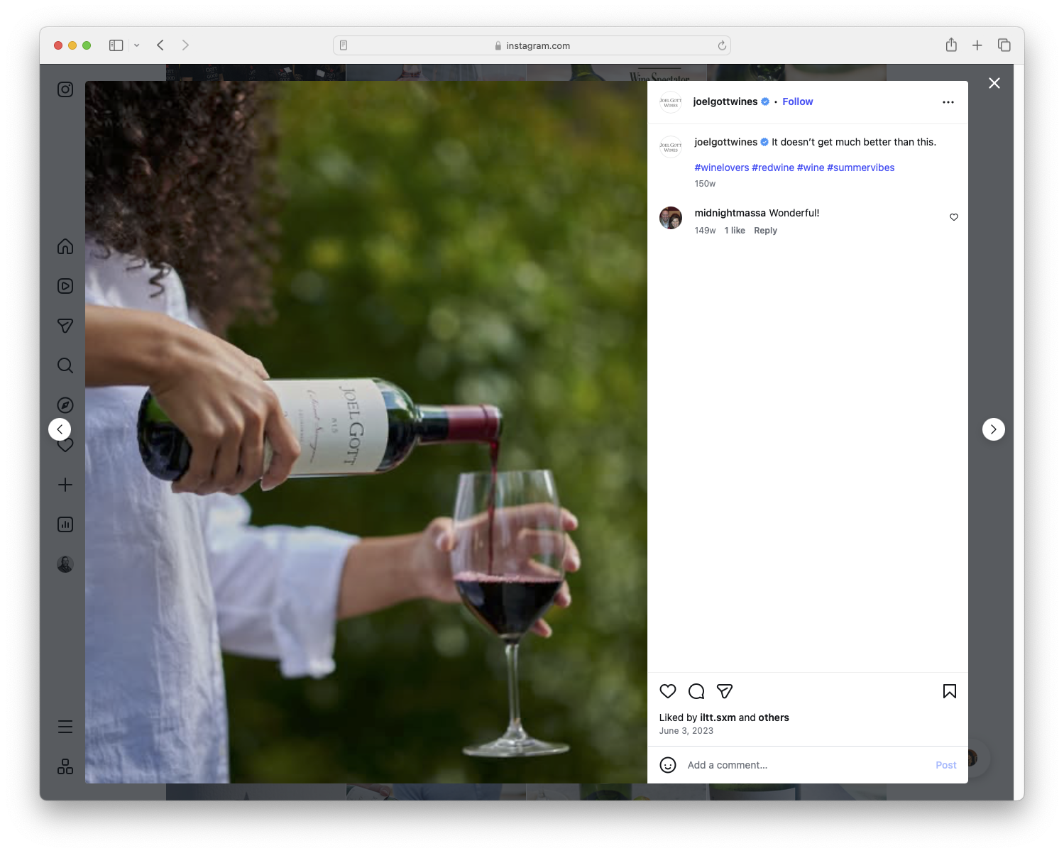This screenshot has width=1064, height=853.
Task: Toggle notifications via the sidebar heart icon
Action: [x=65, y=445]
